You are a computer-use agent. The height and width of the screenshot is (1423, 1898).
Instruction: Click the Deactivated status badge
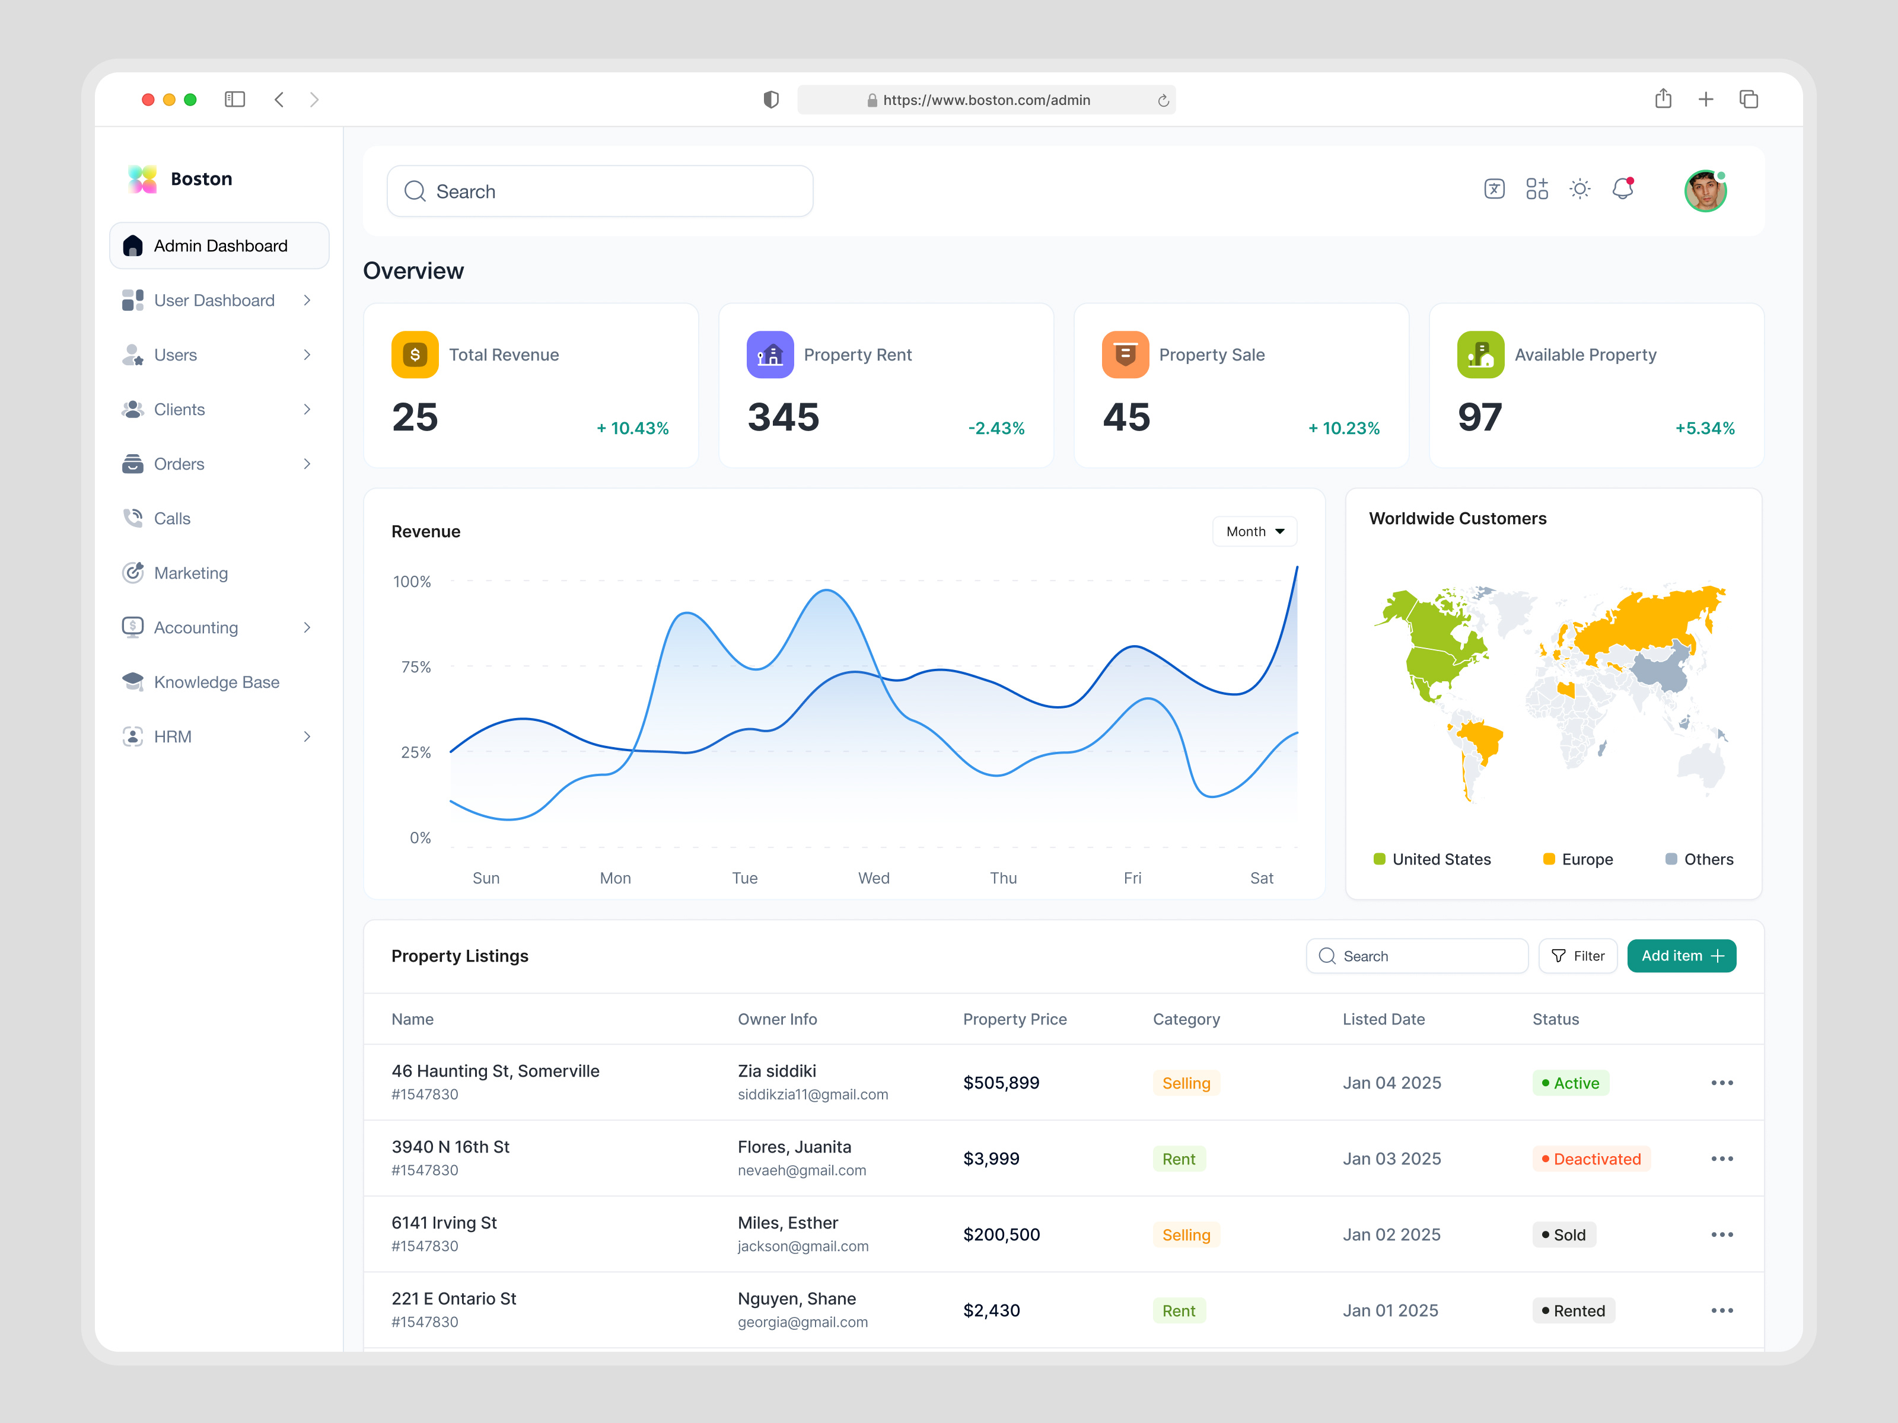pos(1591,1159)
